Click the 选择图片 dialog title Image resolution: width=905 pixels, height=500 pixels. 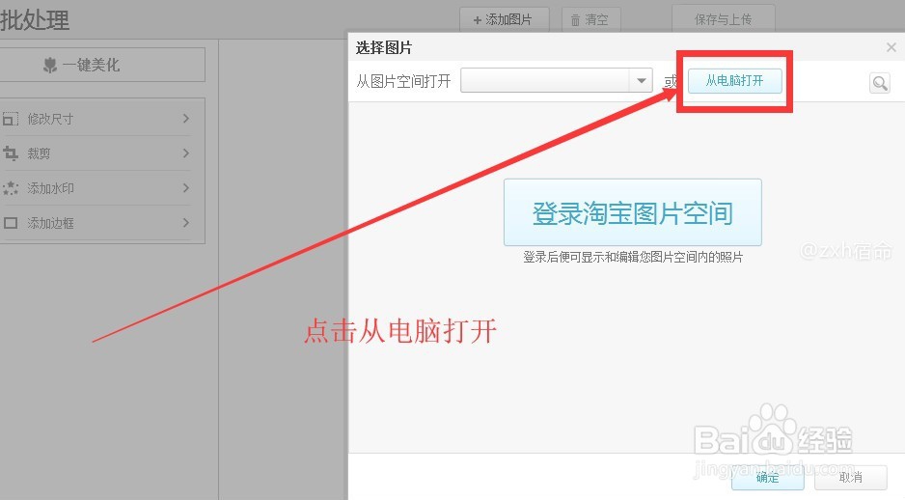pyautogui.click(x=384, y=48)
